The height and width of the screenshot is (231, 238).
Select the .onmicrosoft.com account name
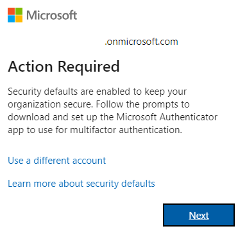(141, 42)
